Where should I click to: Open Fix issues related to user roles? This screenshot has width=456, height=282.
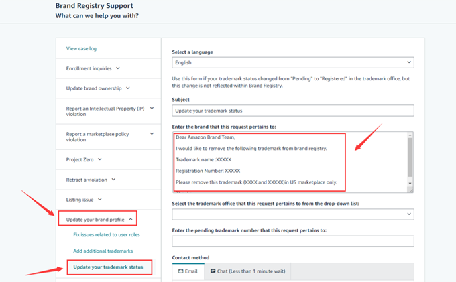coord(107,234)
